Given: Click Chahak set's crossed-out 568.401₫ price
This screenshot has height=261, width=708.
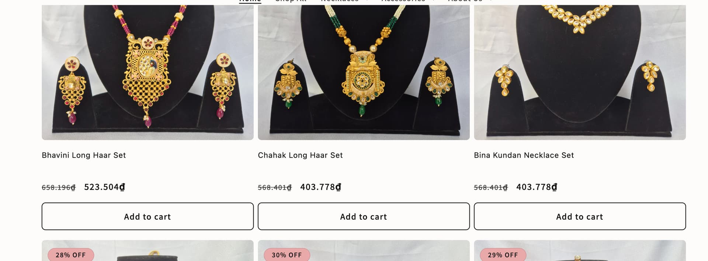Looking at the screenshot, I should click(275, 187).
